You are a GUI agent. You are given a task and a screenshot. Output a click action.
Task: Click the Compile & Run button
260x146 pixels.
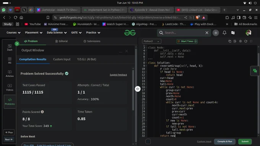click(225, 141)
